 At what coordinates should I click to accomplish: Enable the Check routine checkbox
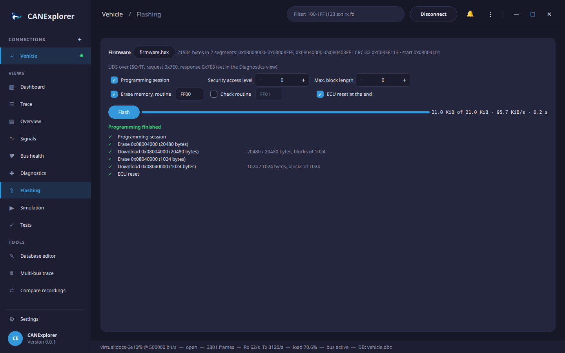point(214,94)
